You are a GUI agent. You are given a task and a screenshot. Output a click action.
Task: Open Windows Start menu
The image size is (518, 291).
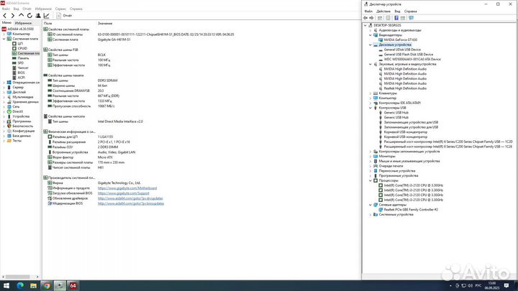point(6,285)
